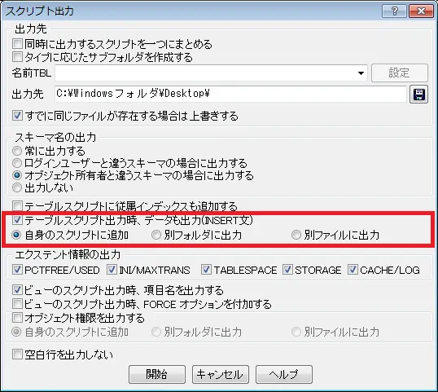The width and height of the screenshot is (438, 392).
Task: Enable 同時に出力するスクリプトを一つにまとめる checkbox
Action: tap(17, 44)
